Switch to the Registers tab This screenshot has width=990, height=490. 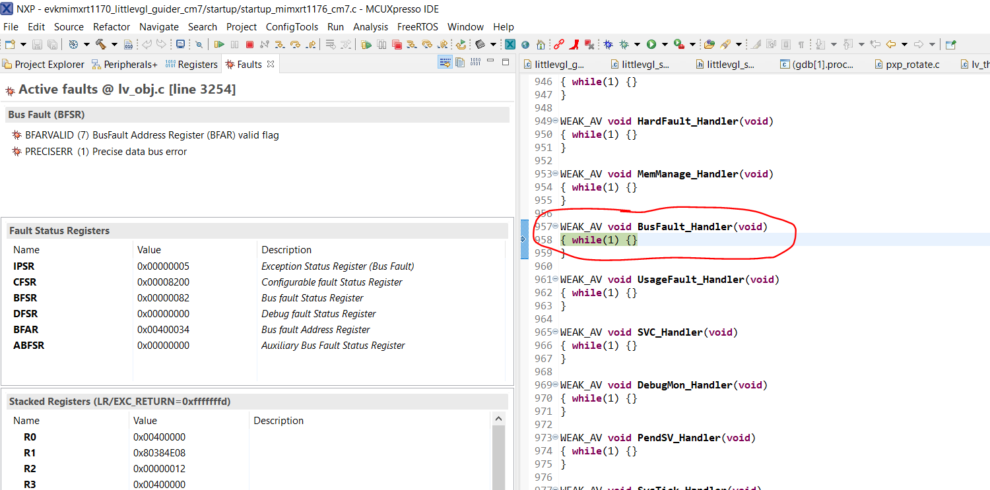pos(191,64)
